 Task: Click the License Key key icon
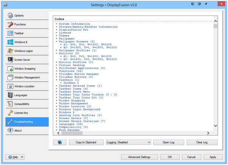[10, 113]
